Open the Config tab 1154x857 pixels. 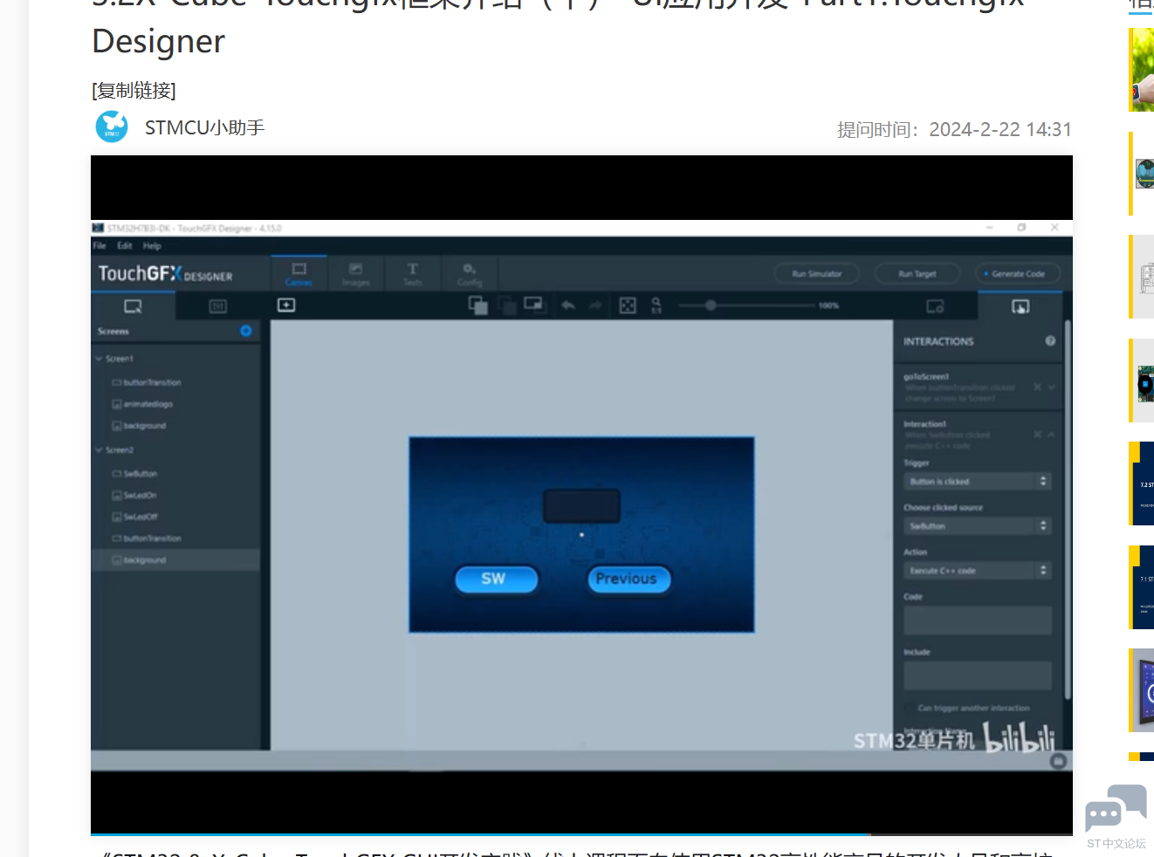point(469,273)
